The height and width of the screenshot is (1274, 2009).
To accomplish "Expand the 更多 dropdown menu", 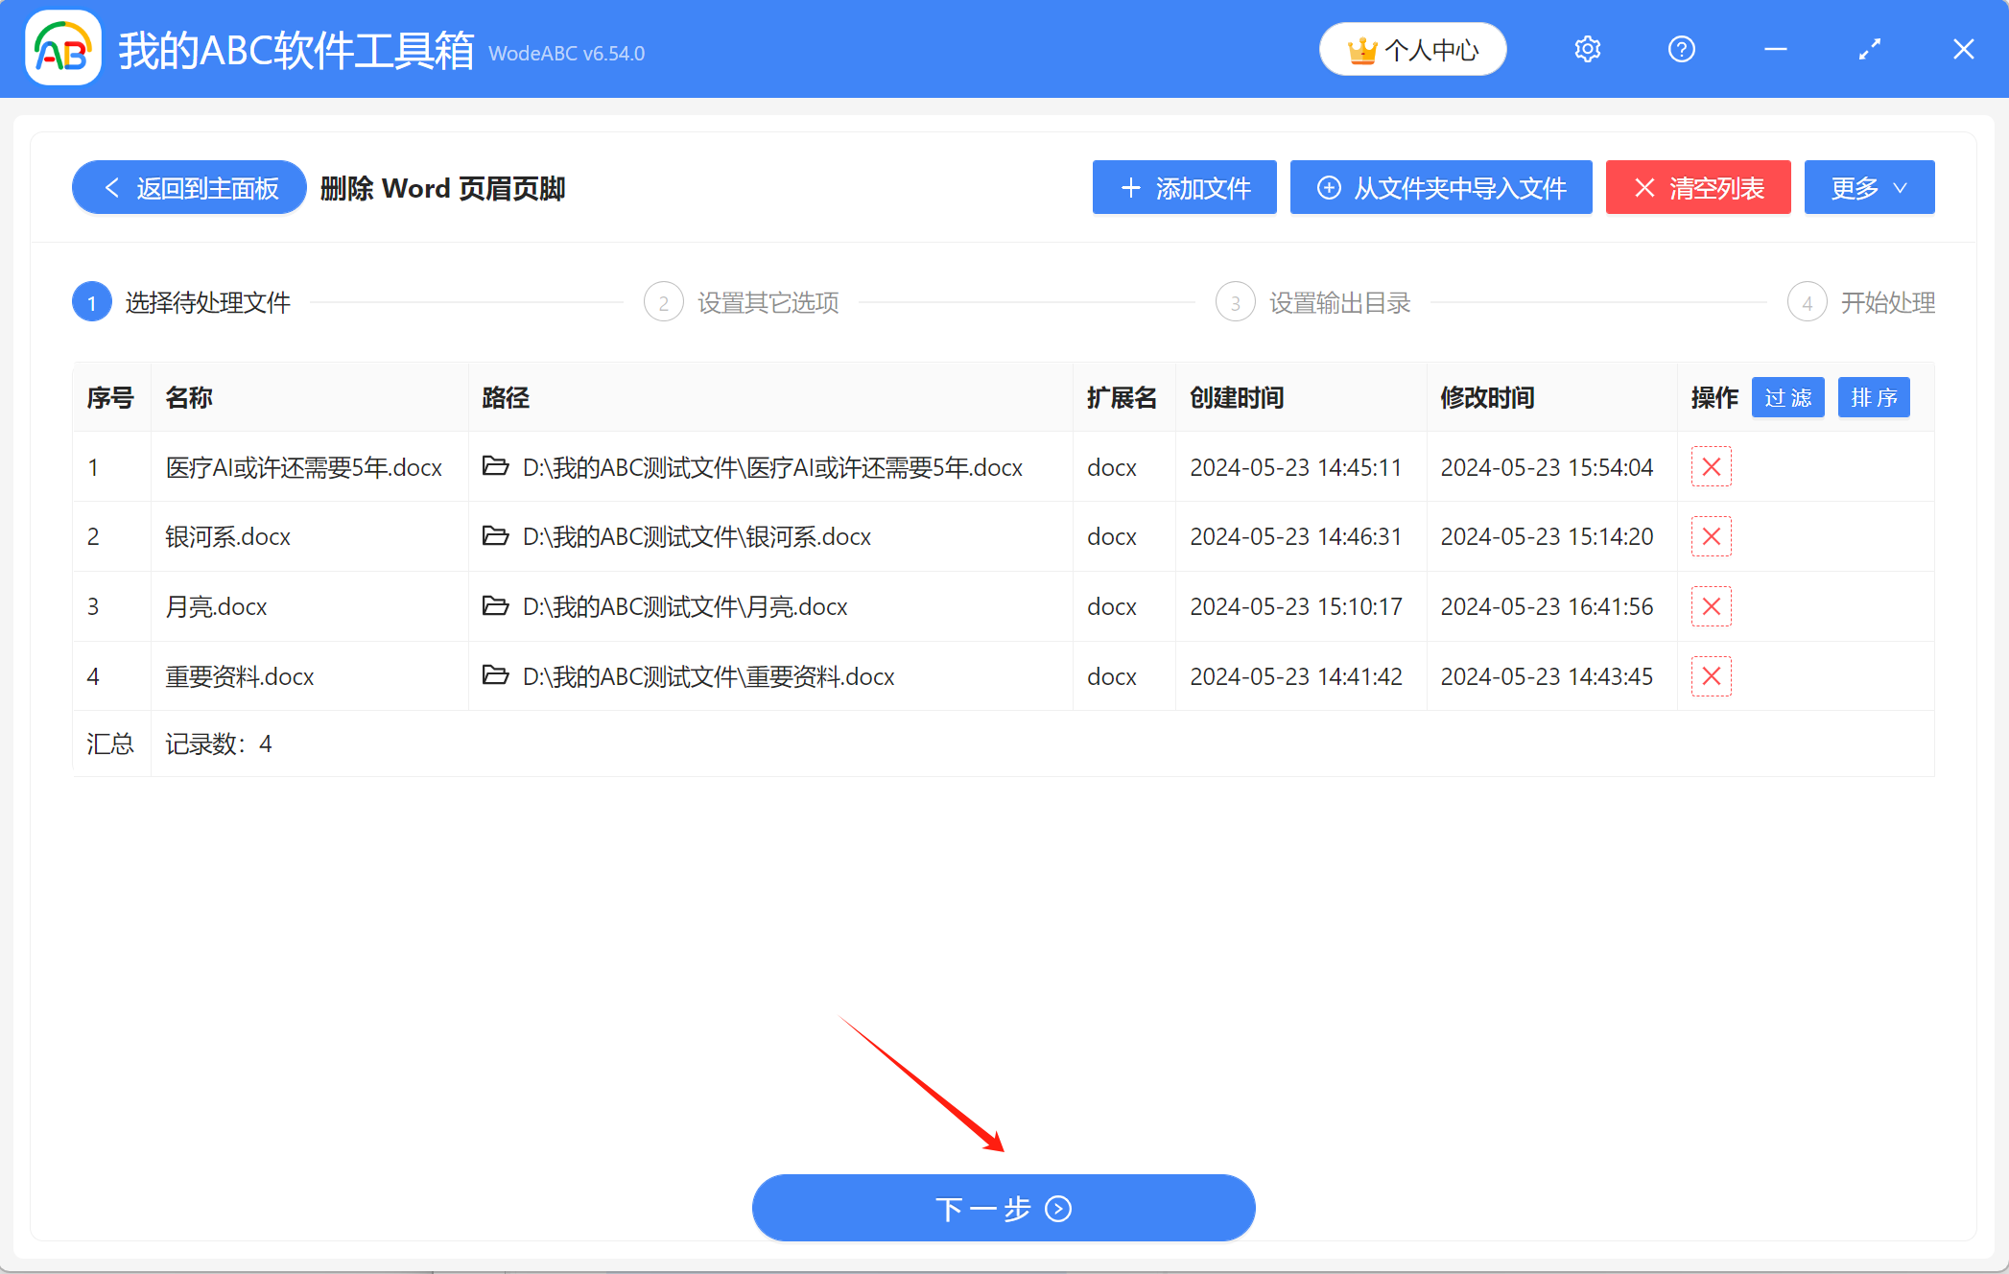I will [x=1869, y=187].
